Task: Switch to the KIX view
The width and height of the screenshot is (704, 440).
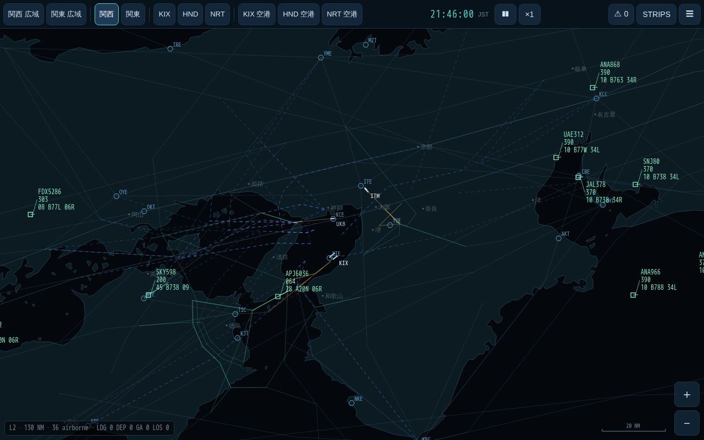Action: tap(164, 14)
